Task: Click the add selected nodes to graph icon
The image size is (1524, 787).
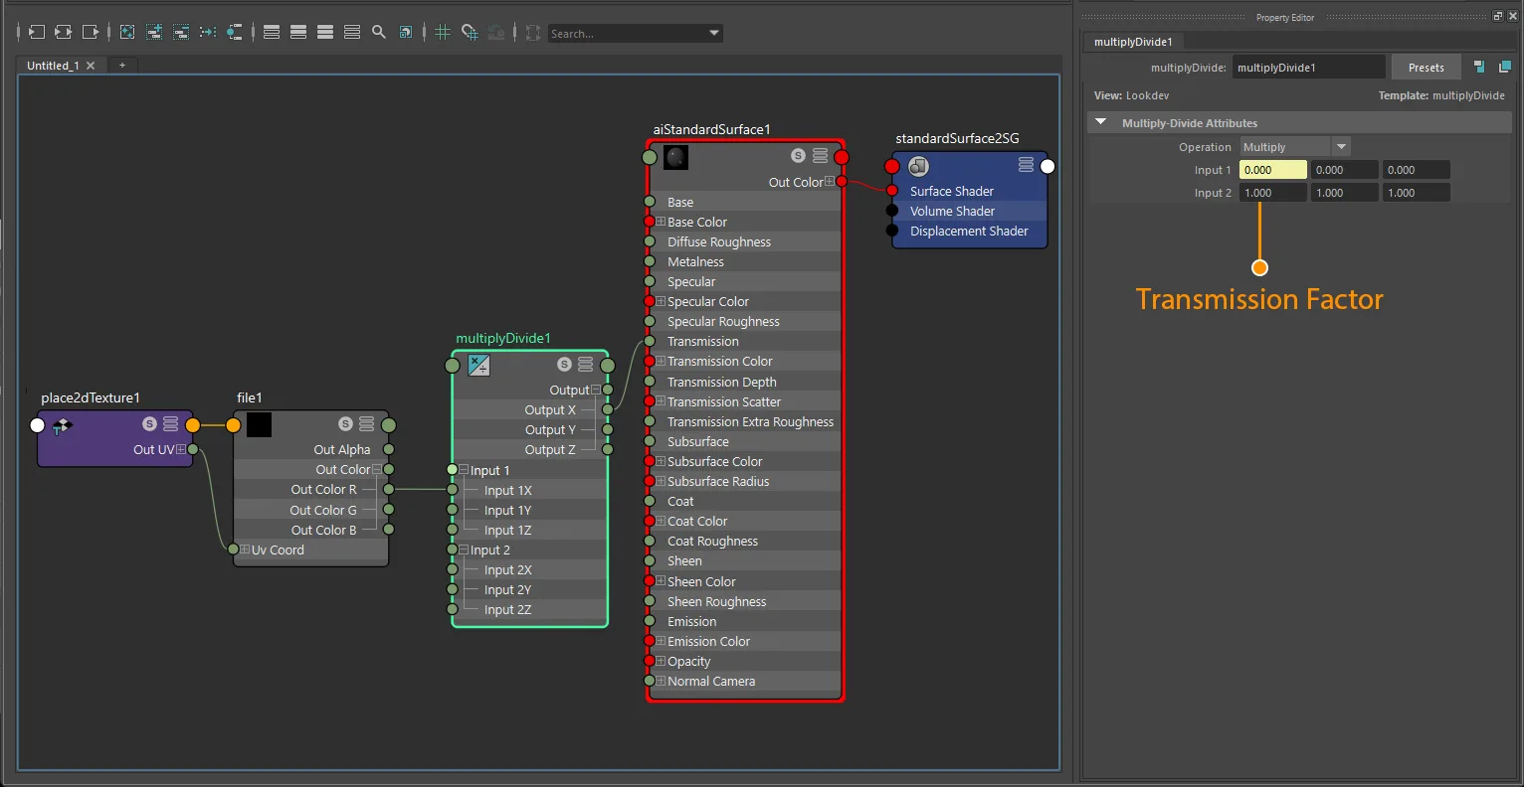Action: (x=154, y=32)
